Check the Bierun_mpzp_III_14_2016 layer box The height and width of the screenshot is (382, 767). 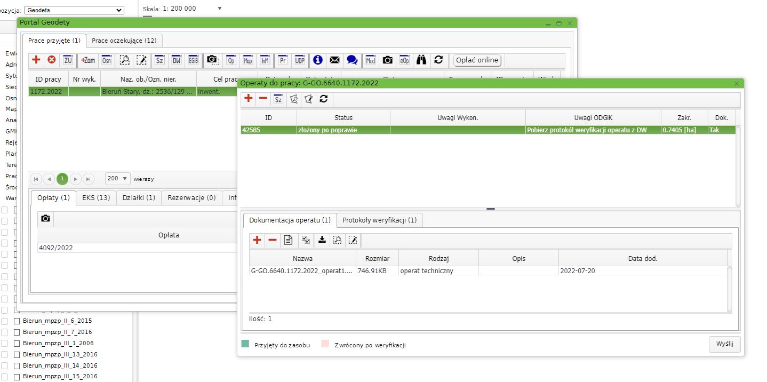(x=17, y=366)
